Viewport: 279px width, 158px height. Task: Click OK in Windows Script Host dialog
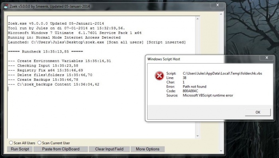click(x=258, y=112)
